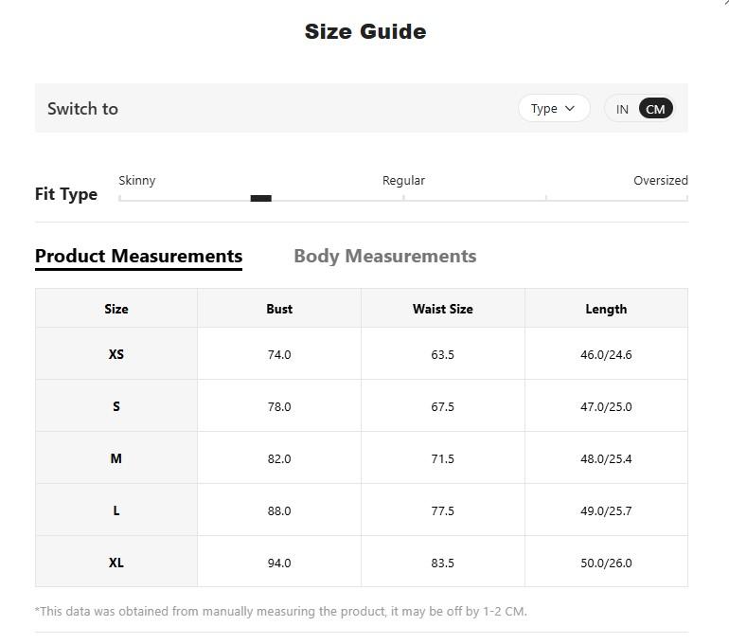This screenshot has height=644, width=729.
Task: Select the XS size row label
Action: point(116,354)
